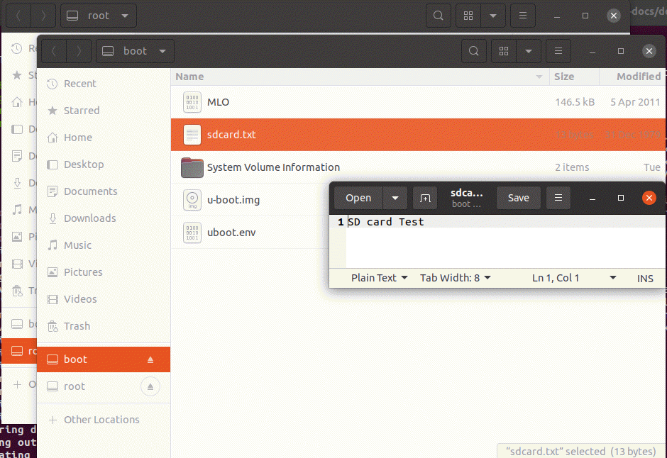Sort files by Size column

pyautogui.click(x=574, y=77)
